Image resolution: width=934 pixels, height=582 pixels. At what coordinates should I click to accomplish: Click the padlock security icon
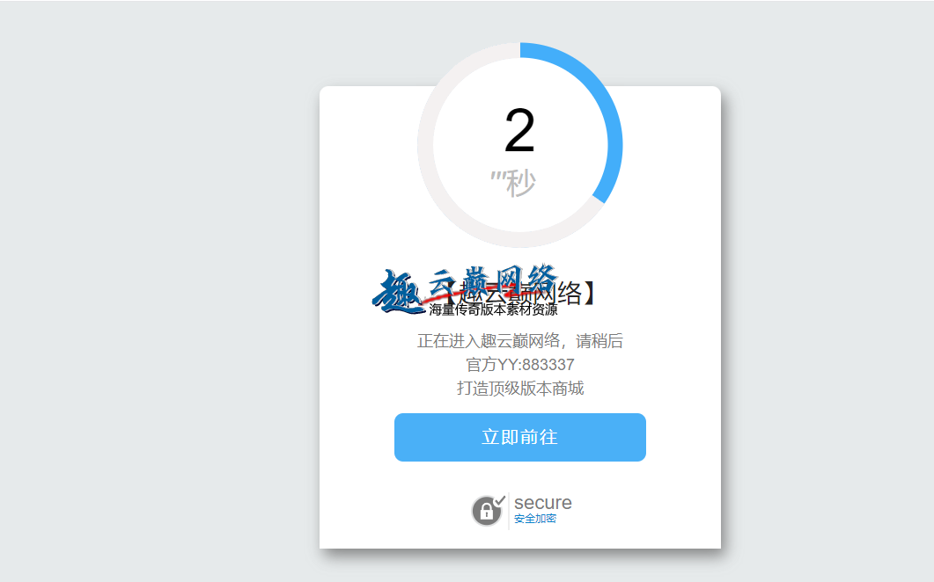coord(487,511)
